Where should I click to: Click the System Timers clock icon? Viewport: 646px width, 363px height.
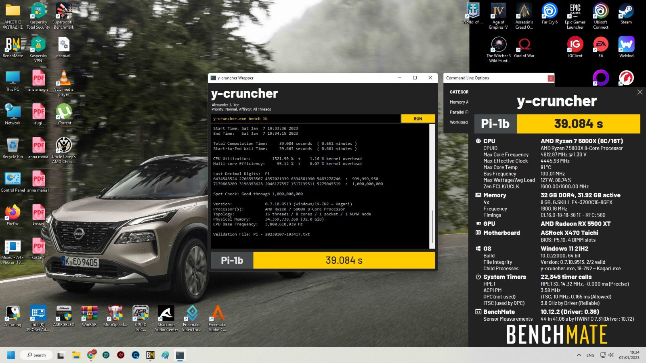(x=478, y=277)
